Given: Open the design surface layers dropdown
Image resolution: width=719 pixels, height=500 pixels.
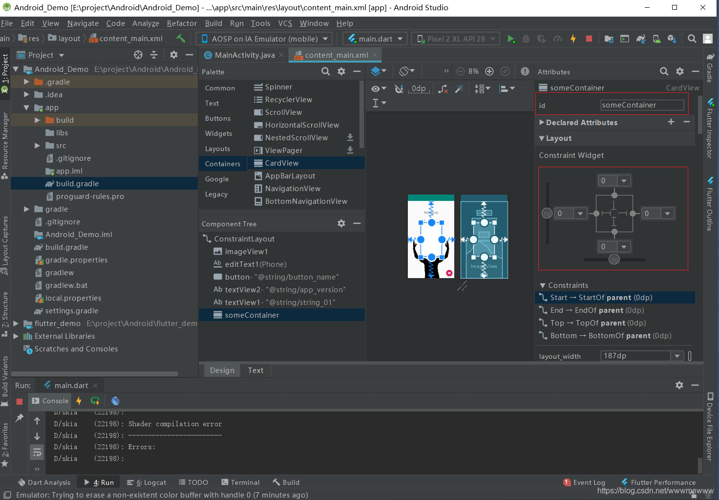Looking at the screenshot, I should click(x=379, y=71).
